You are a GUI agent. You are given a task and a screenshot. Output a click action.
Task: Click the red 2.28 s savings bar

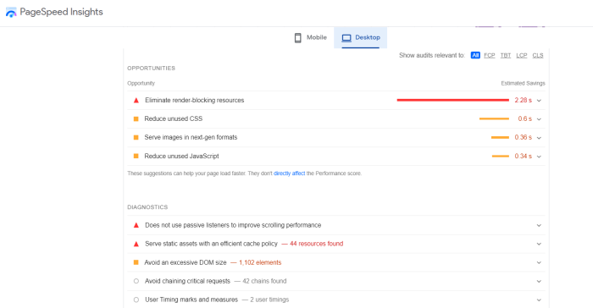click(x=453, y=100)
